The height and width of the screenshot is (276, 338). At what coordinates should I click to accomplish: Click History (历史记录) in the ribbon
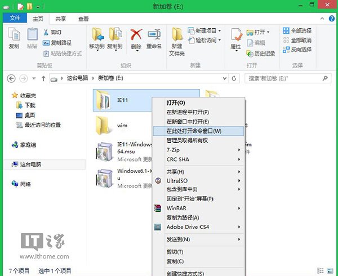coord(260,54)
